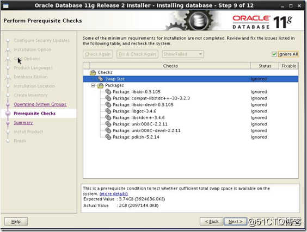
Task: Click the Finish step
Action: [20, 141]
